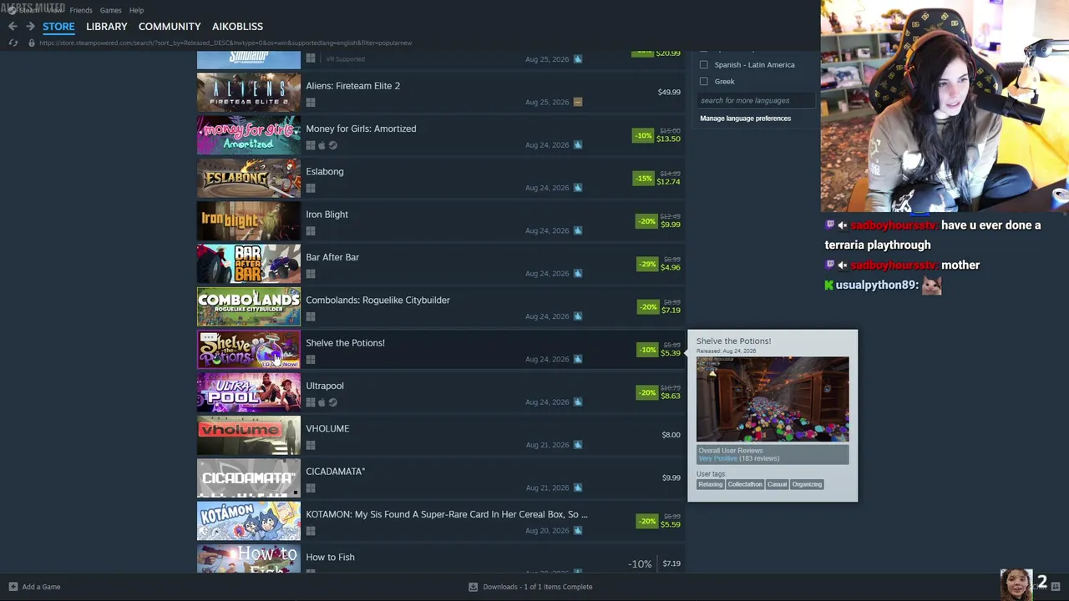1069x601 pixels.
Task: Click the Casual user tag
Action: click(777, 485)
